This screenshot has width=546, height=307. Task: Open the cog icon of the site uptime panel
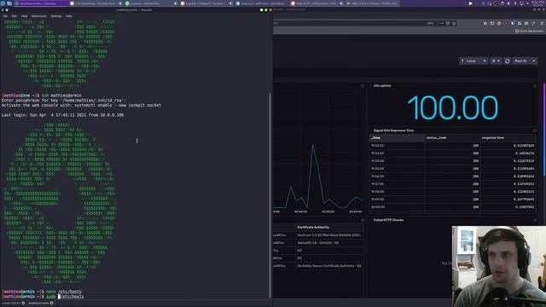(x=535, y=85)
